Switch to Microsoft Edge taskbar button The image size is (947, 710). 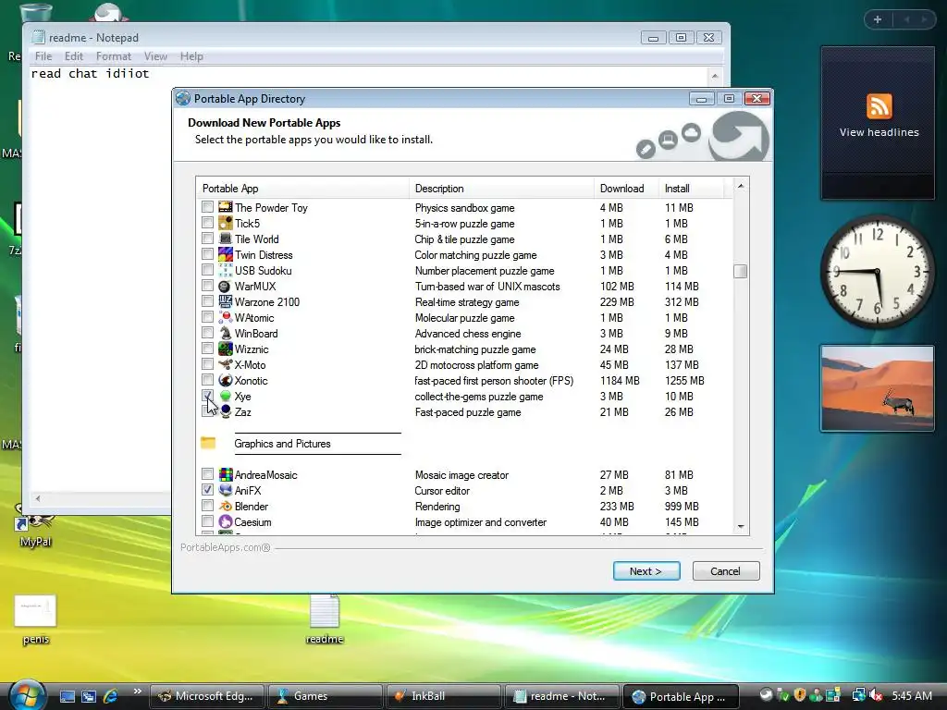click(x=206, y=696)
